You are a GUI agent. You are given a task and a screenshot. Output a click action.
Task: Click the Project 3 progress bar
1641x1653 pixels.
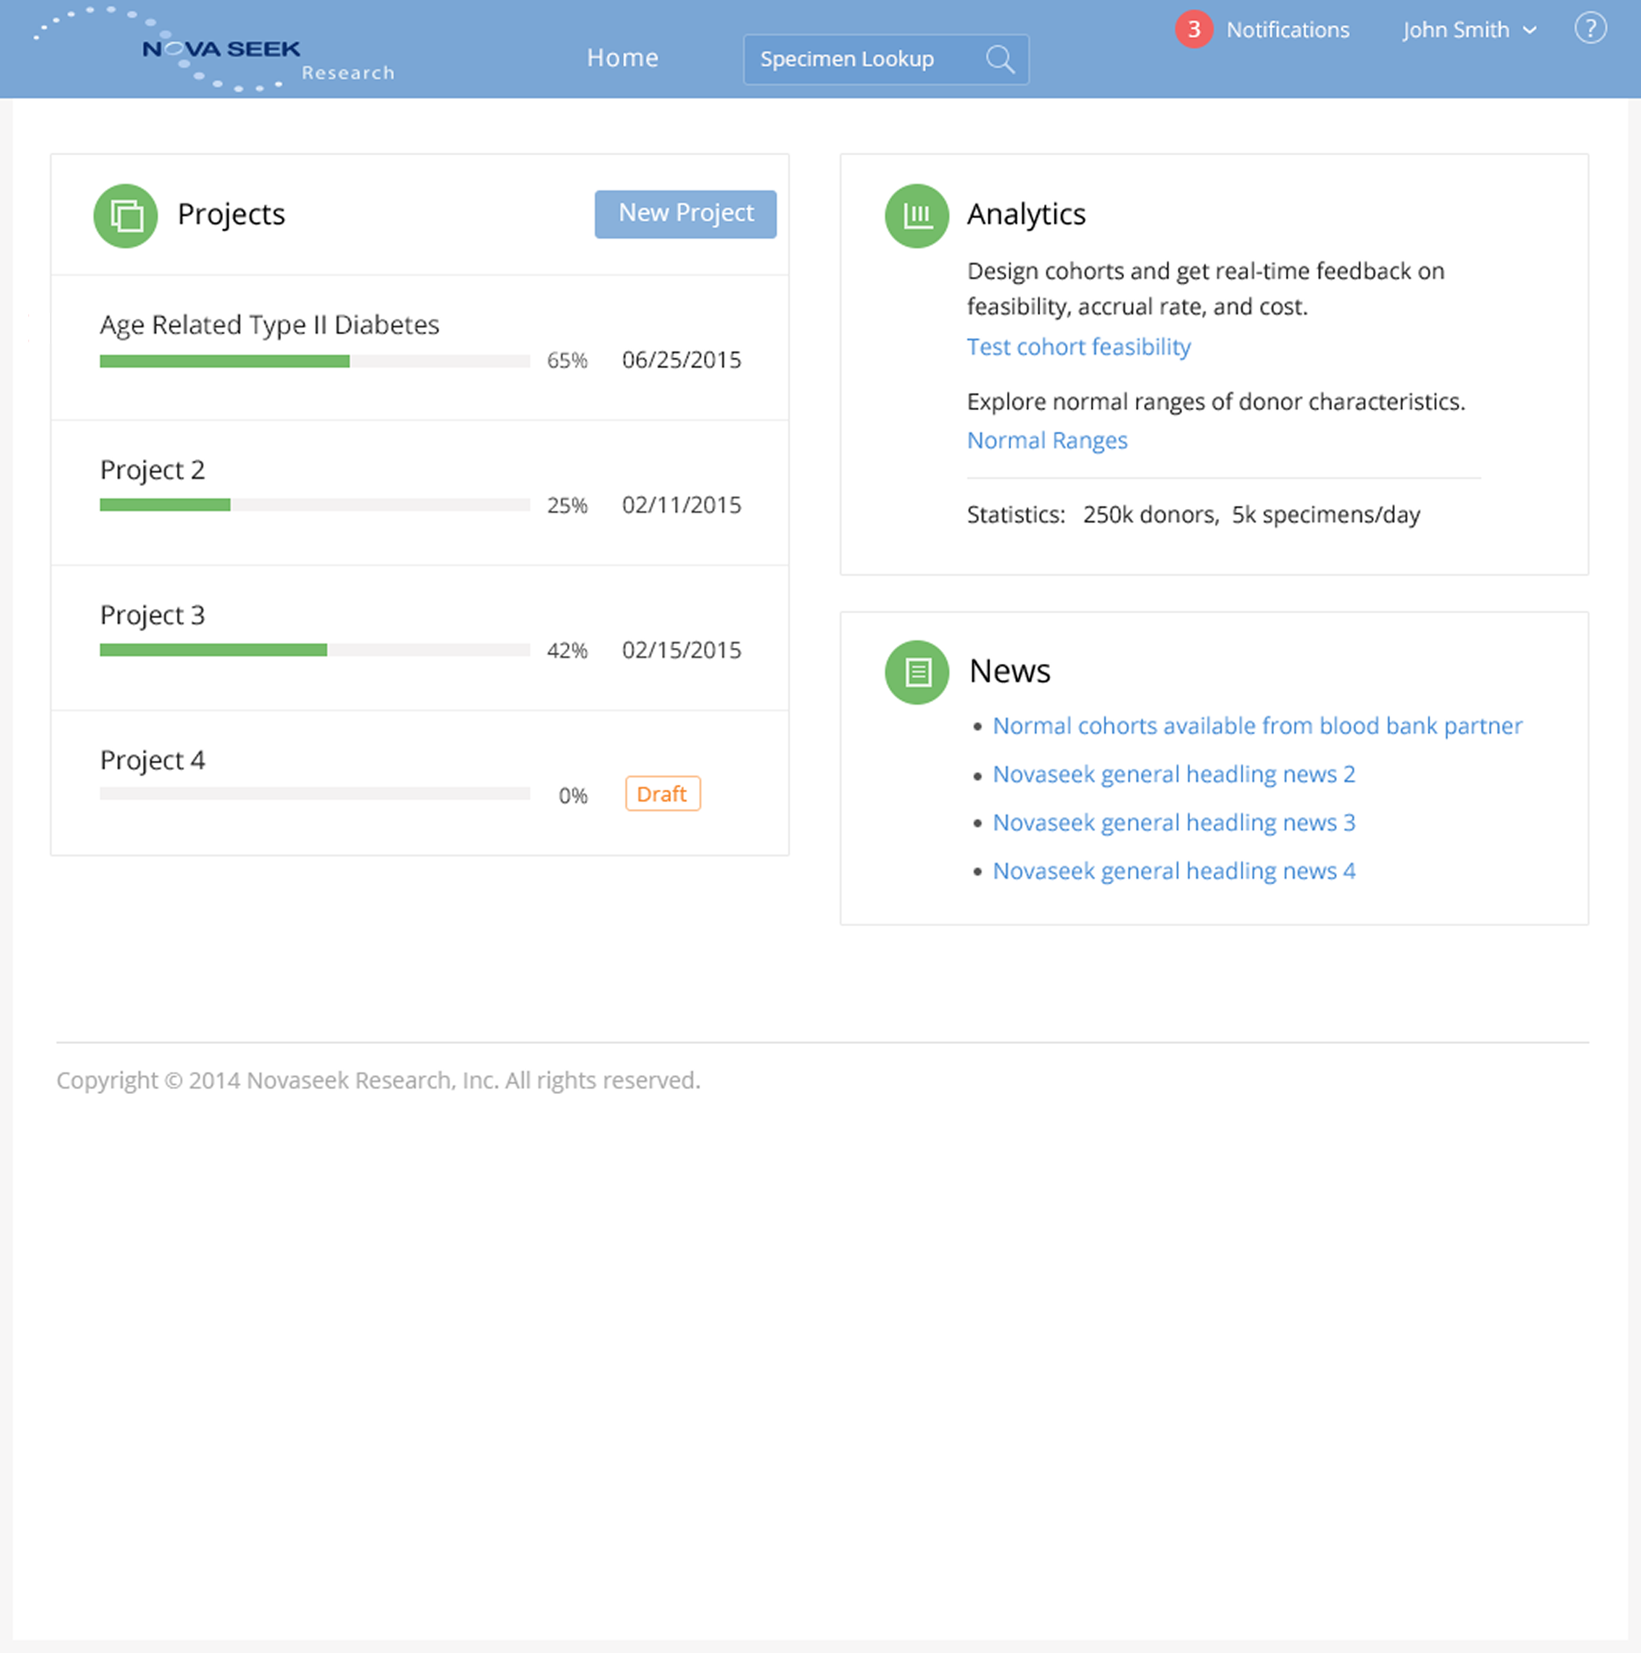click(315, 650)
